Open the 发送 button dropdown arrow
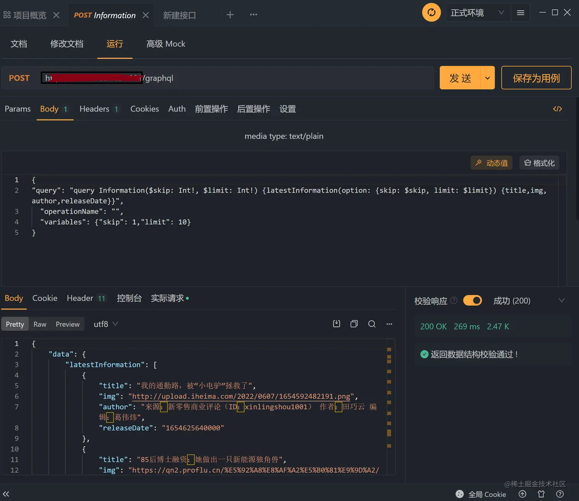 coord(487,78)
